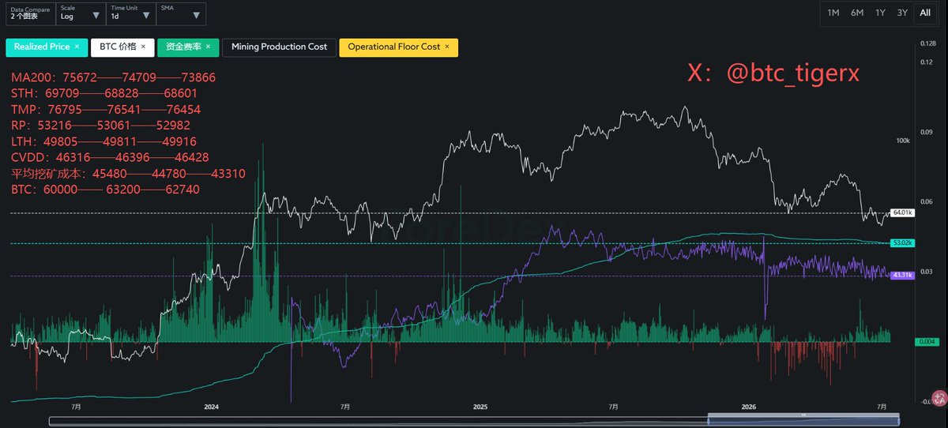Screen dimensions: 948x428
Task: Click the 2025 label on the time axis
Action: 480,406
